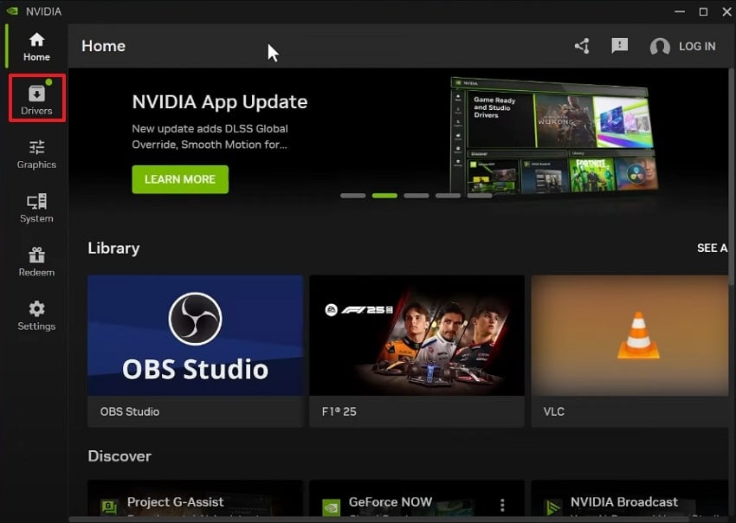Open GeForce NOW more options menu
Viewport: 736px width, 523px height.
point(502,505)
